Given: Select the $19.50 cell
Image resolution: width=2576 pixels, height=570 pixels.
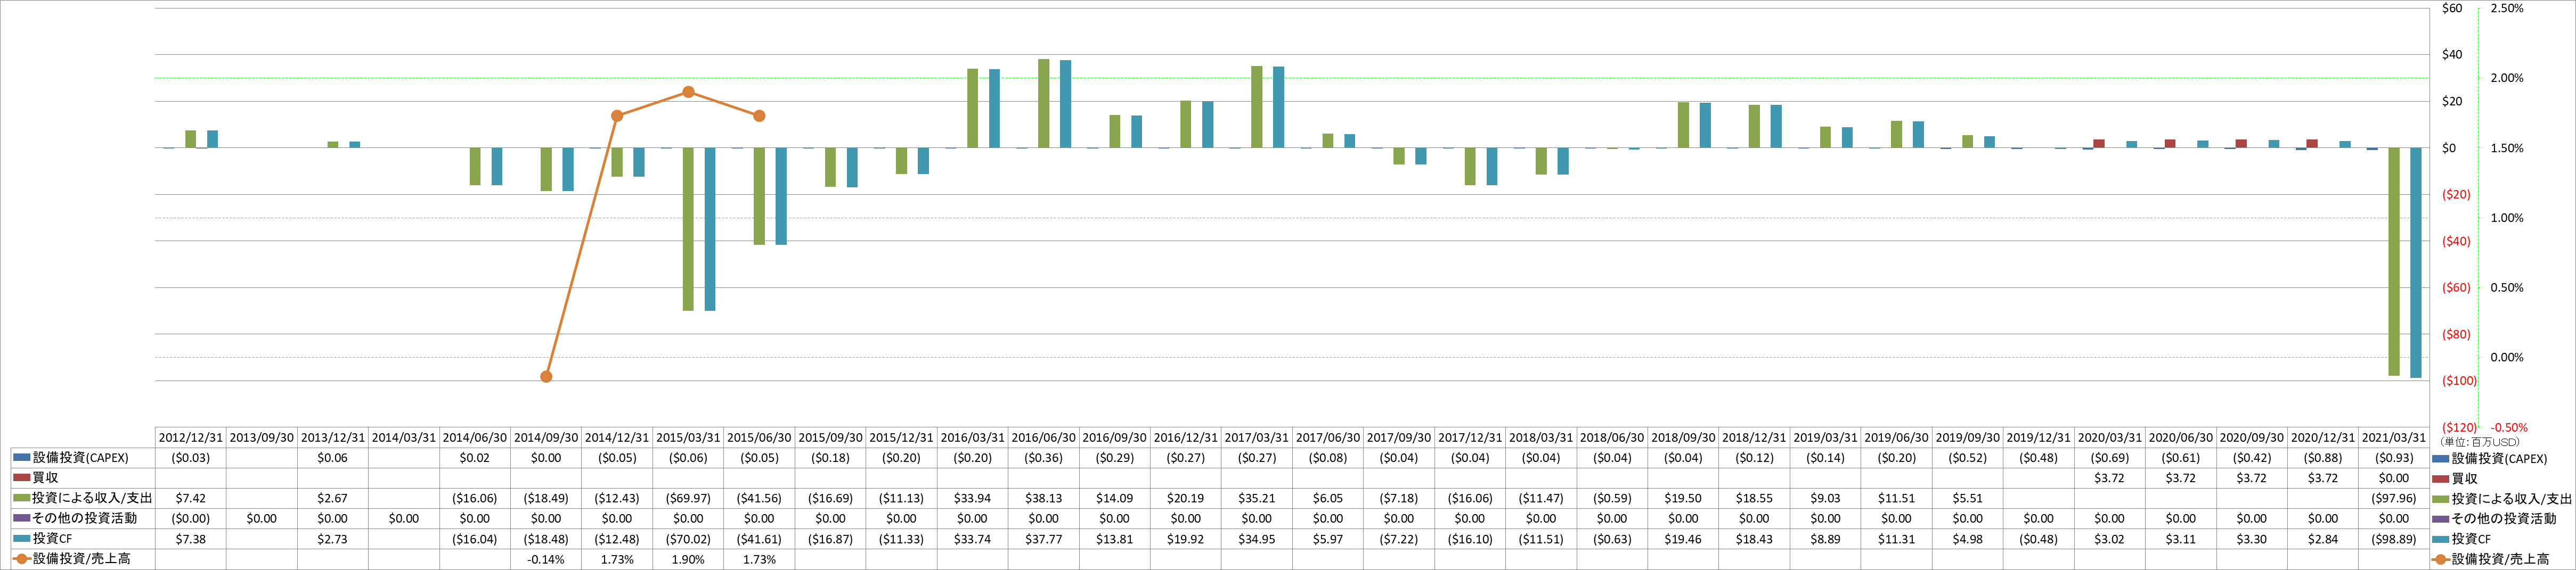Looking at the screenshot, I should coord(1683,498).
